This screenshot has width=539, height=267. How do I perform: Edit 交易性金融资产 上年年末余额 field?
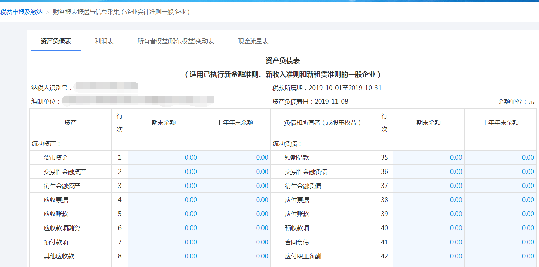click(235, 171)
